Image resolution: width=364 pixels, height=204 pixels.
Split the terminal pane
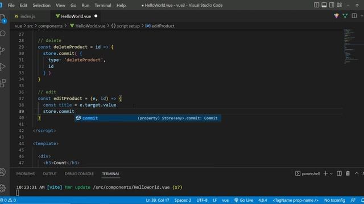(339, 173)
